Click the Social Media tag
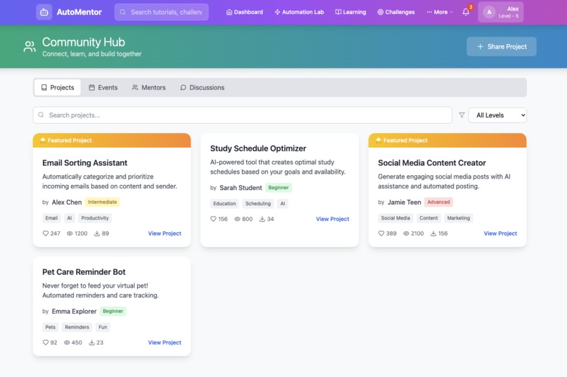The height and width of the screenshot is (377, 567). (395, 218)
